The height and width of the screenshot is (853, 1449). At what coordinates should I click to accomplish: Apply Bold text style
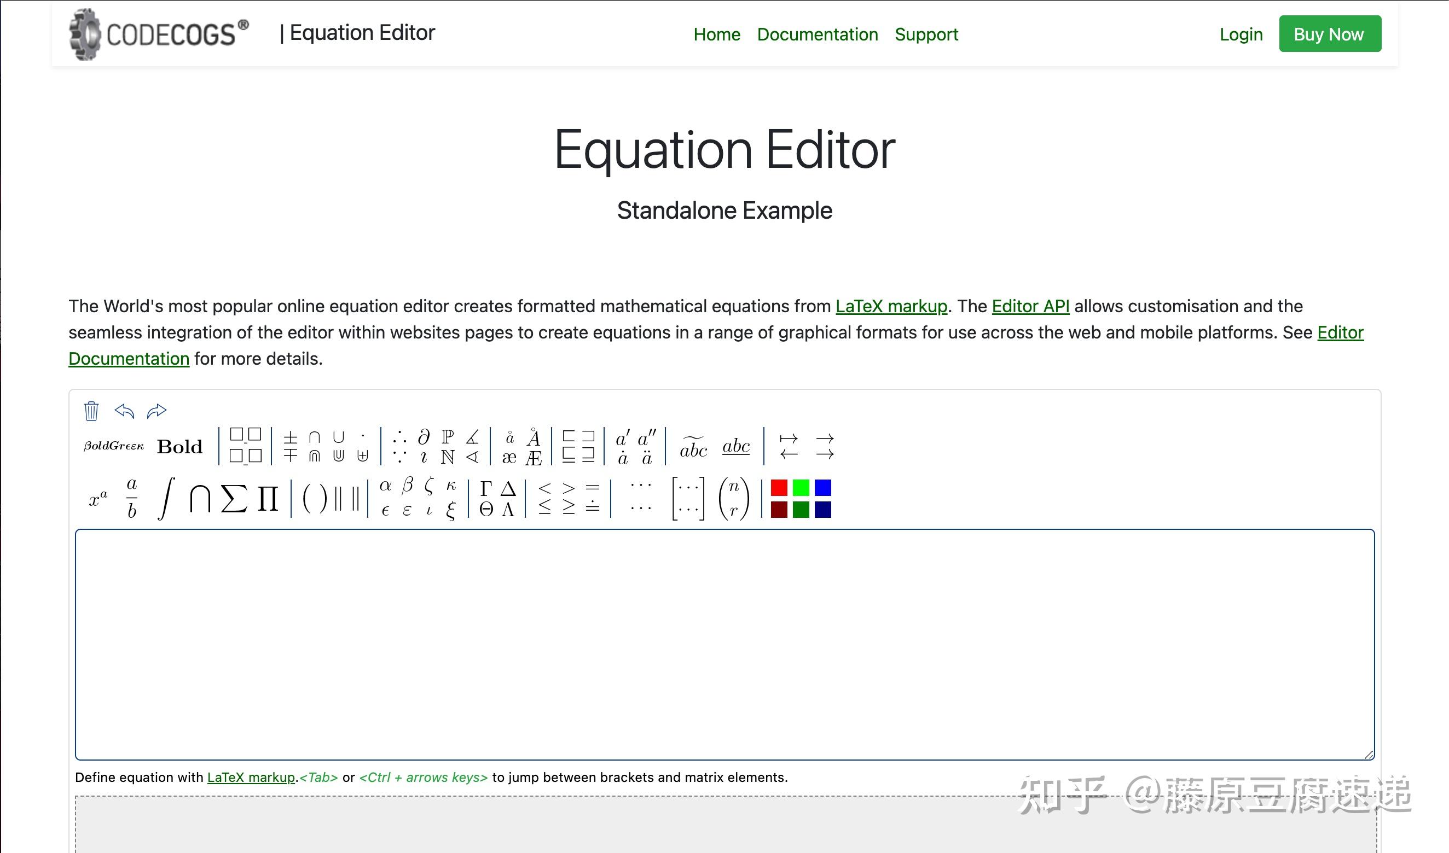[x=179, y=447]
